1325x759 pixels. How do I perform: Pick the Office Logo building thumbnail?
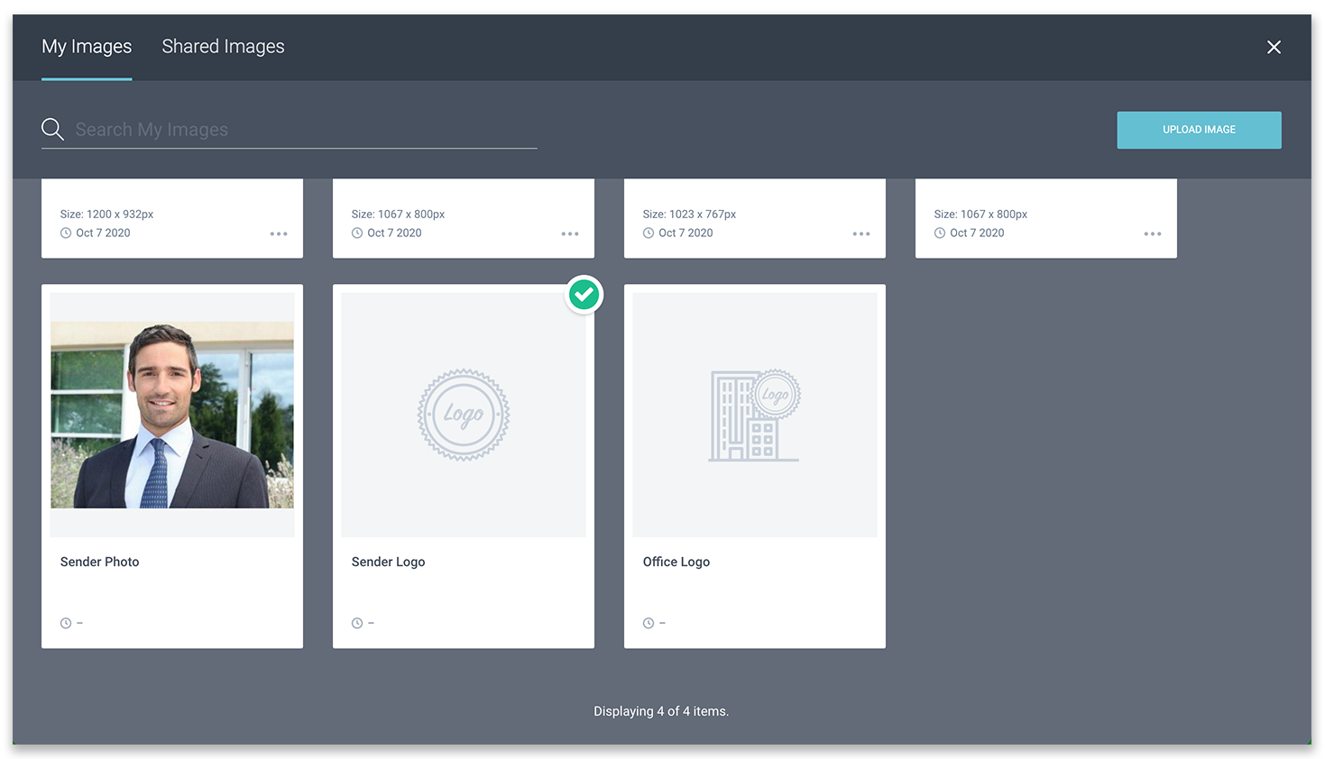(755, 415)
